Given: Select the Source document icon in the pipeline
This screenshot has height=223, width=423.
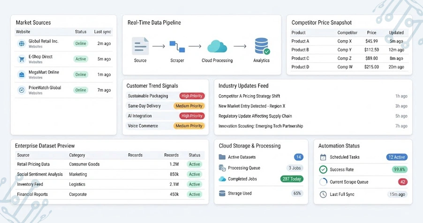Looking at the screenshot, I should (x=140, y=46).
